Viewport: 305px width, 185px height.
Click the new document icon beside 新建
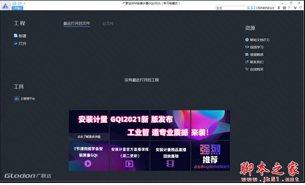click(16, 36)
